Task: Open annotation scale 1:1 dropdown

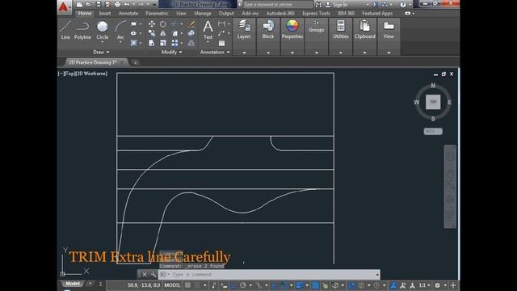Action: [x=424, y=285]
